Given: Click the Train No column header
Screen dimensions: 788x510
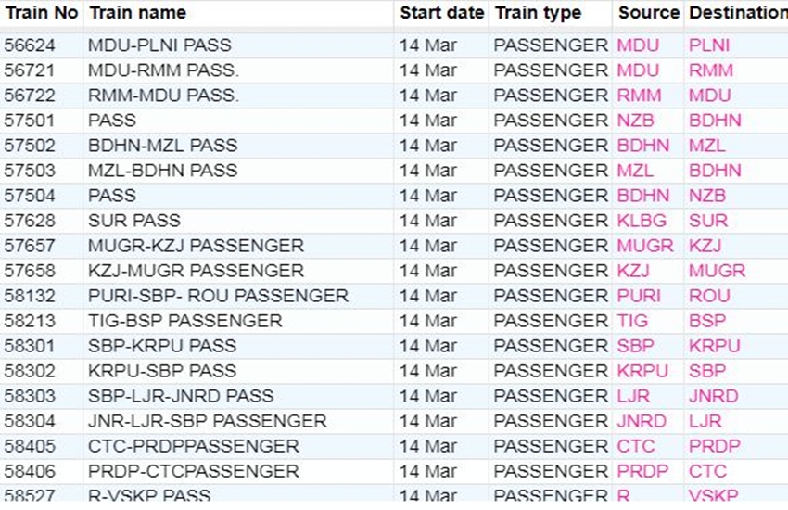Looking at the screenshot, I should (x=42, y=13).
